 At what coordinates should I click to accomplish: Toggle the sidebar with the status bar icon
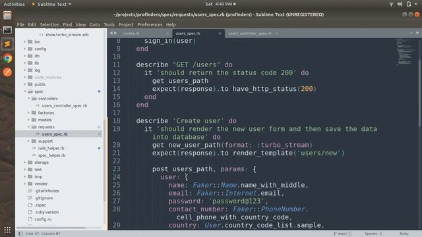point(20,234)
